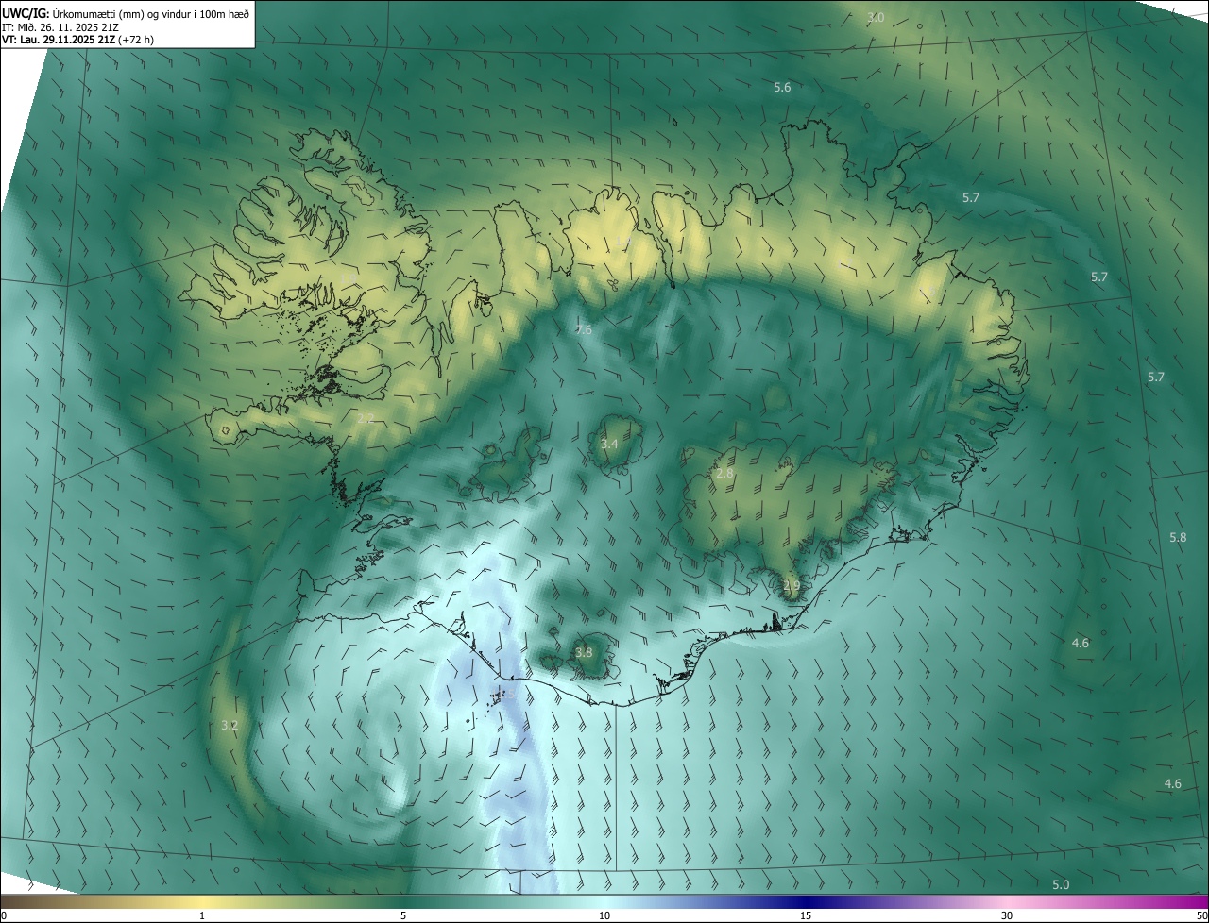Click the 7.6 value label
1209x923 pixels.
click(584, 329)
